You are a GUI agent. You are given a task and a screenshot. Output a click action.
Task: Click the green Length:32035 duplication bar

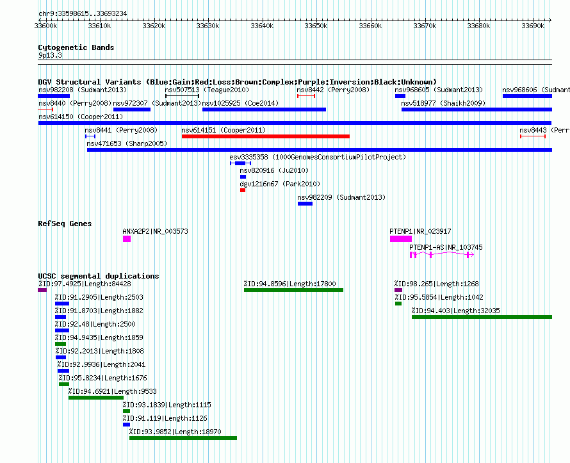[482, 317]
